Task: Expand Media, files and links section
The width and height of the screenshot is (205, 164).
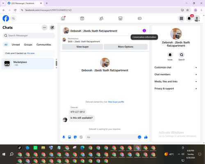Action: (x=176, y=82)
